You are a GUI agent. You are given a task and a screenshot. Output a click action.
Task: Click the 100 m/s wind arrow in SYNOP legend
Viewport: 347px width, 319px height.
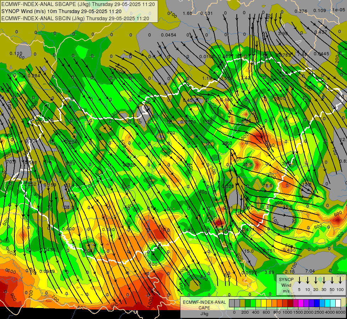point(340,280)
